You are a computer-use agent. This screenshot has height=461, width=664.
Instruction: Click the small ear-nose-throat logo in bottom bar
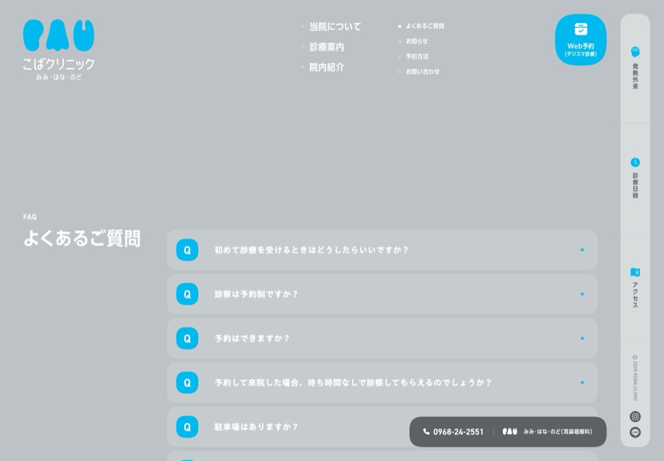tap(510, 432)
